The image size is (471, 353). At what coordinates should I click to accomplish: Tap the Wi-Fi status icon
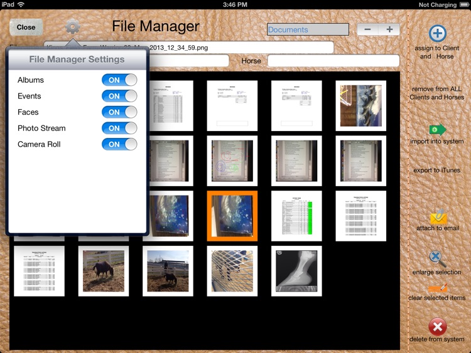21,4
